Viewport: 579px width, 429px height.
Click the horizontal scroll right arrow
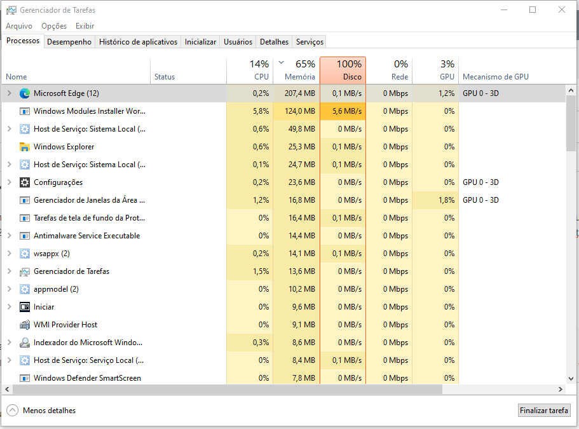click(x=561, y=389)
